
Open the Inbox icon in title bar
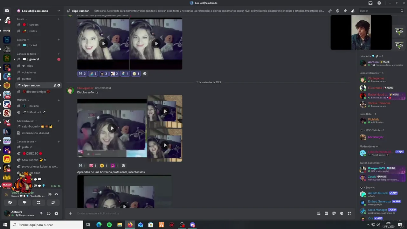coord(370,3)
